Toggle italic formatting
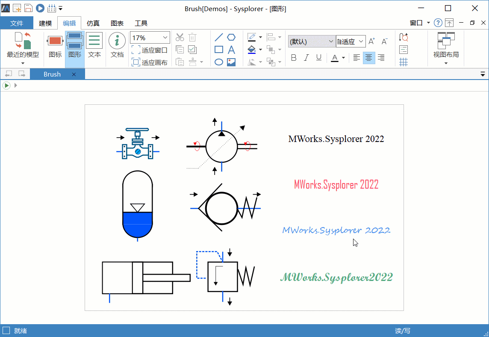The image size is (489, 337). point(306,58)
